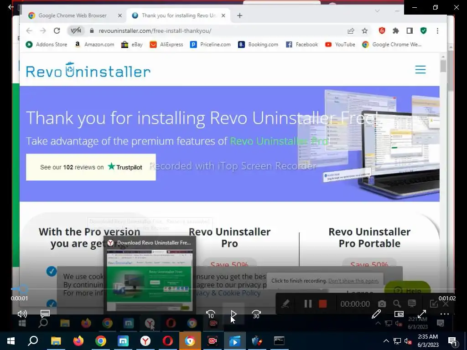Open the Revo Uninstaller hamburger menu
The height and width of the screenshot is (350, 467).
(420, 70)
